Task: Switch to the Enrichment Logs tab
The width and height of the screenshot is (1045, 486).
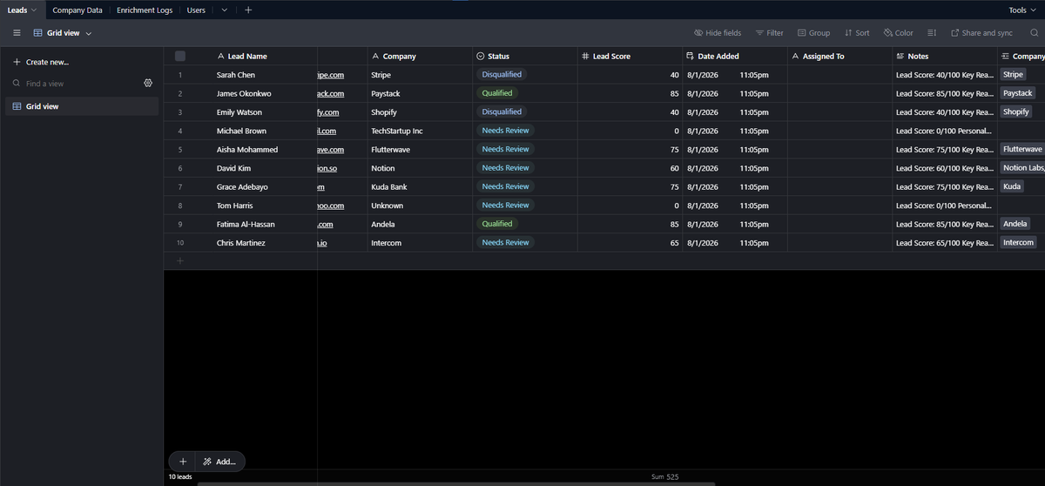Action: pyautogui.click(x=145, y=10)
